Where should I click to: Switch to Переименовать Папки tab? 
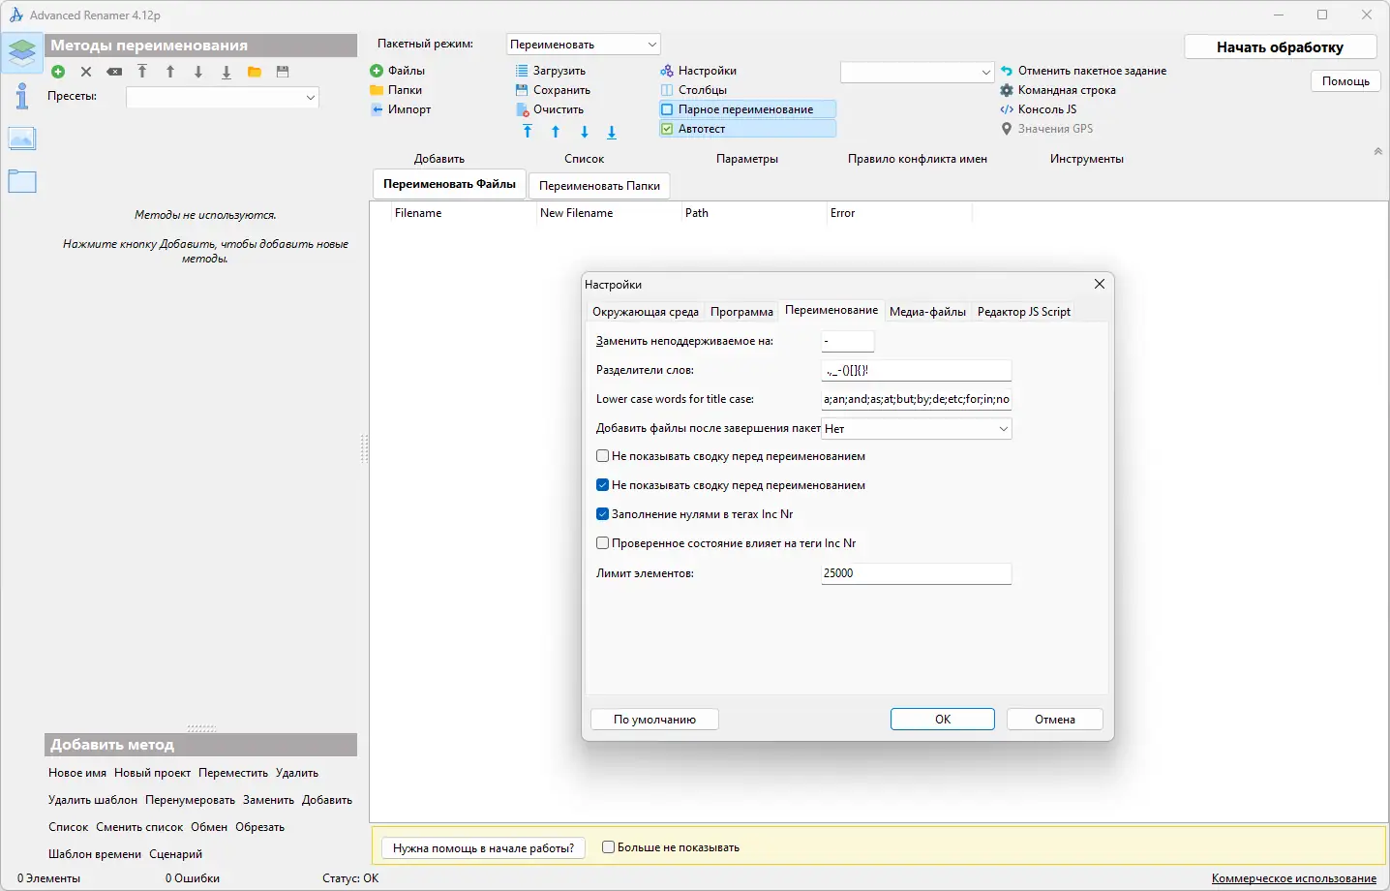[599, 186]
